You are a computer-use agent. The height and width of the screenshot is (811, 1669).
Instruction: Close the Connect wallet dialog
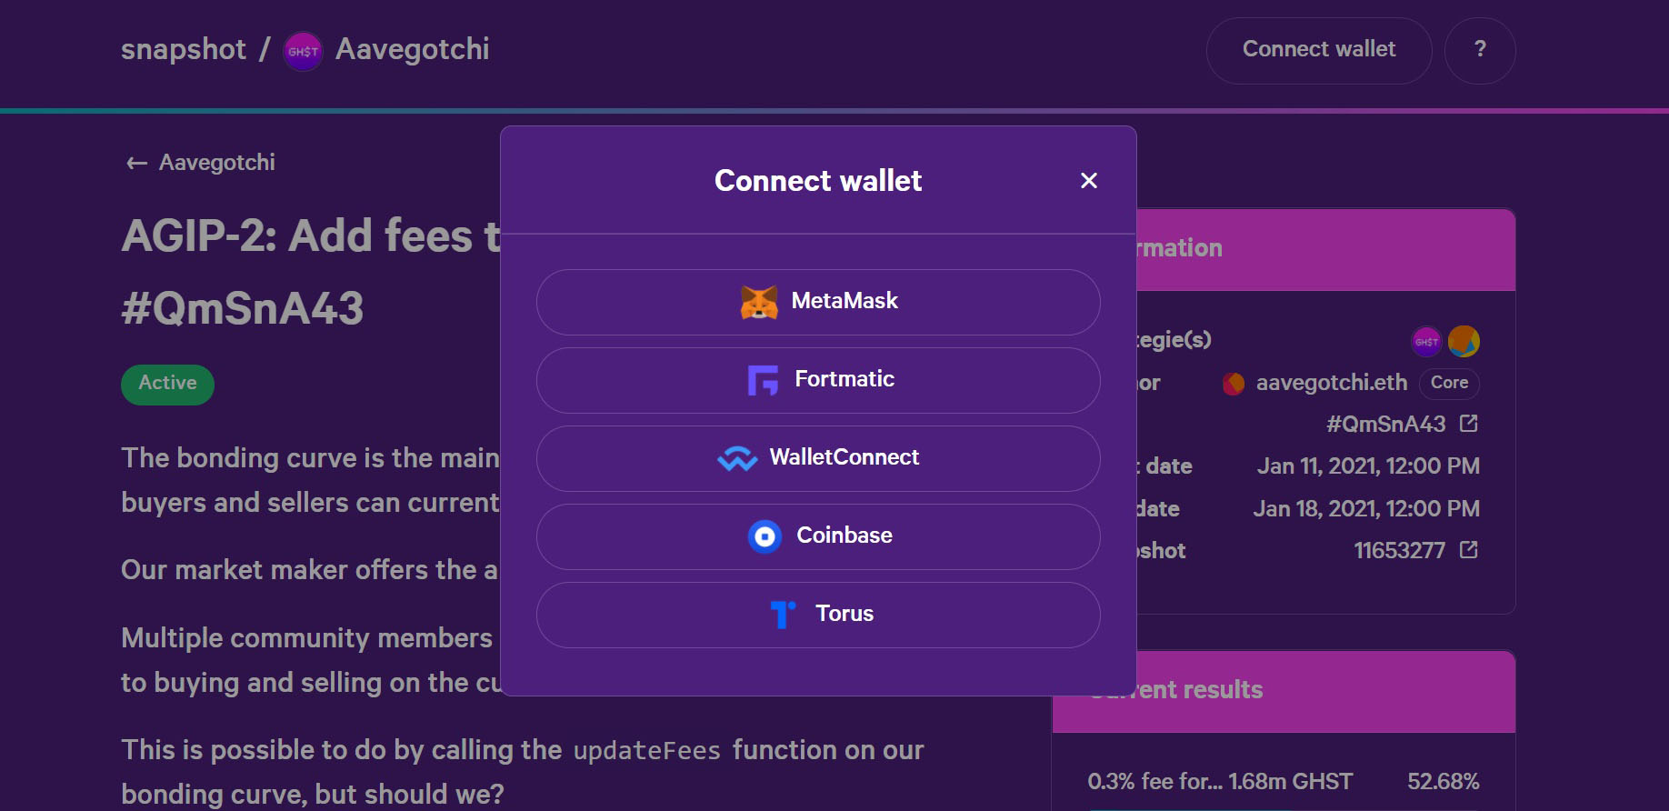coord(1088,180)
